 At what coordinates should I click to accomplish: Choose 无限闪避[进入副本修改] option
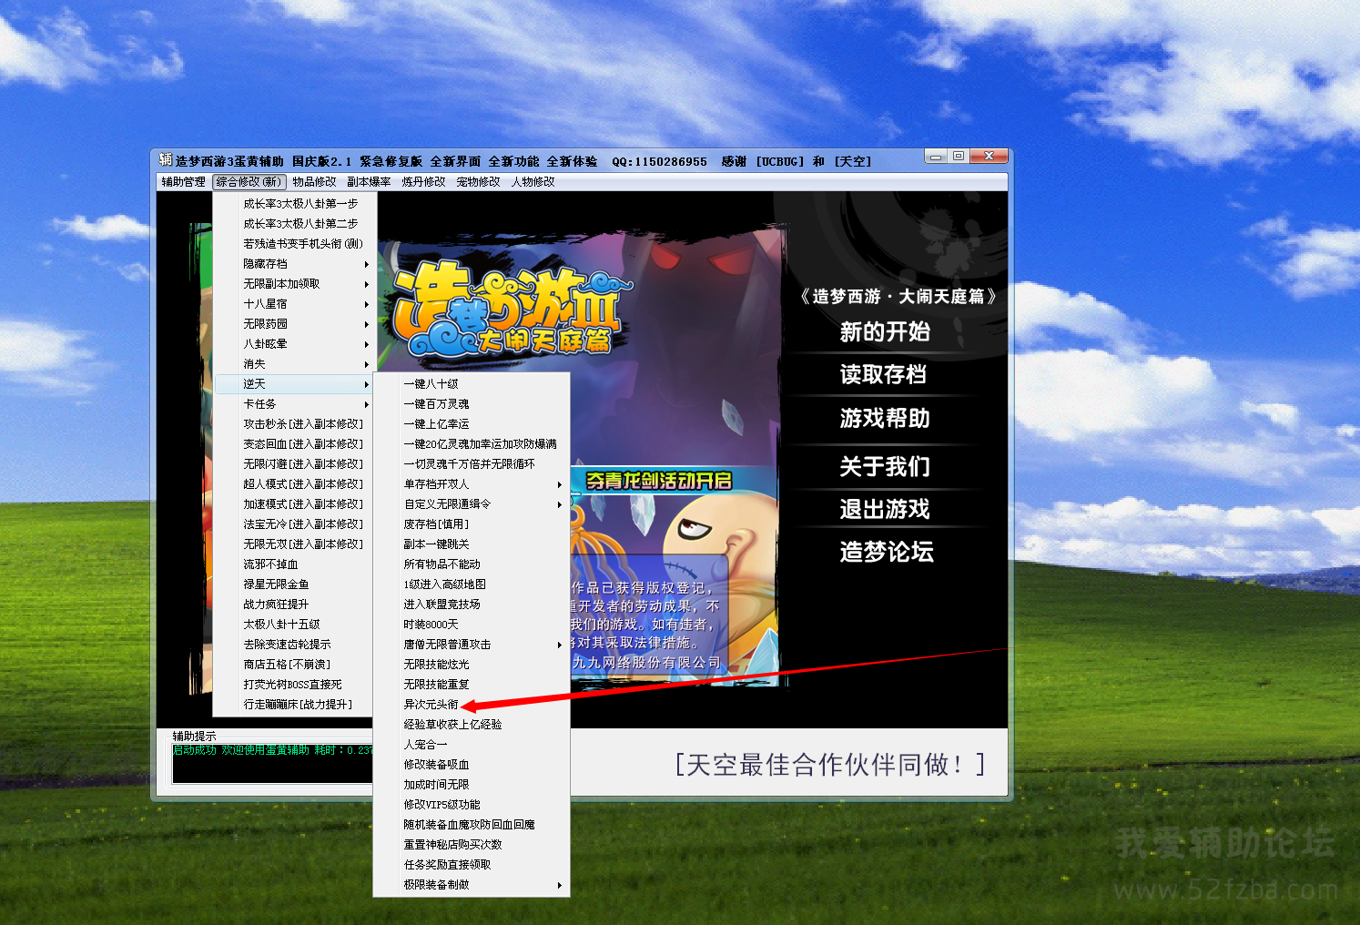coord(293,464)
